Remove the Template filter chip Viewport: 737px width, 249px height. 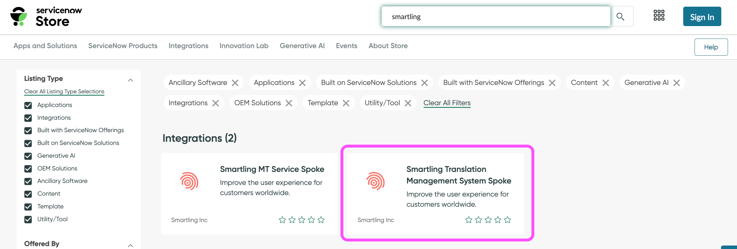pos(346,103)
